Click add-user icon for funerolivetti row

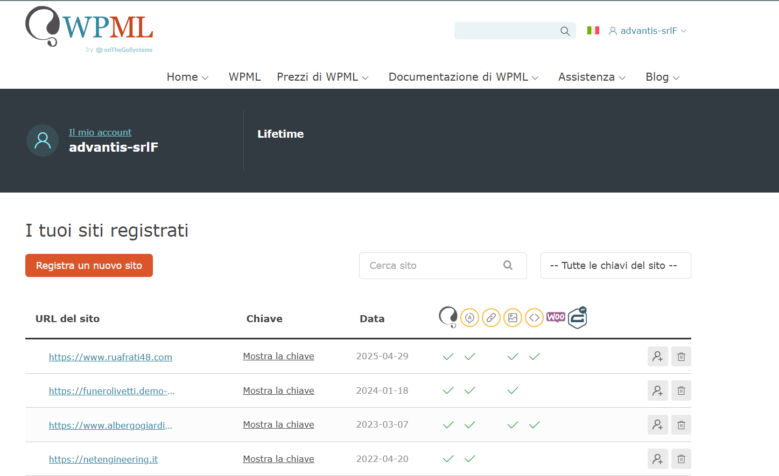[658, 390]
